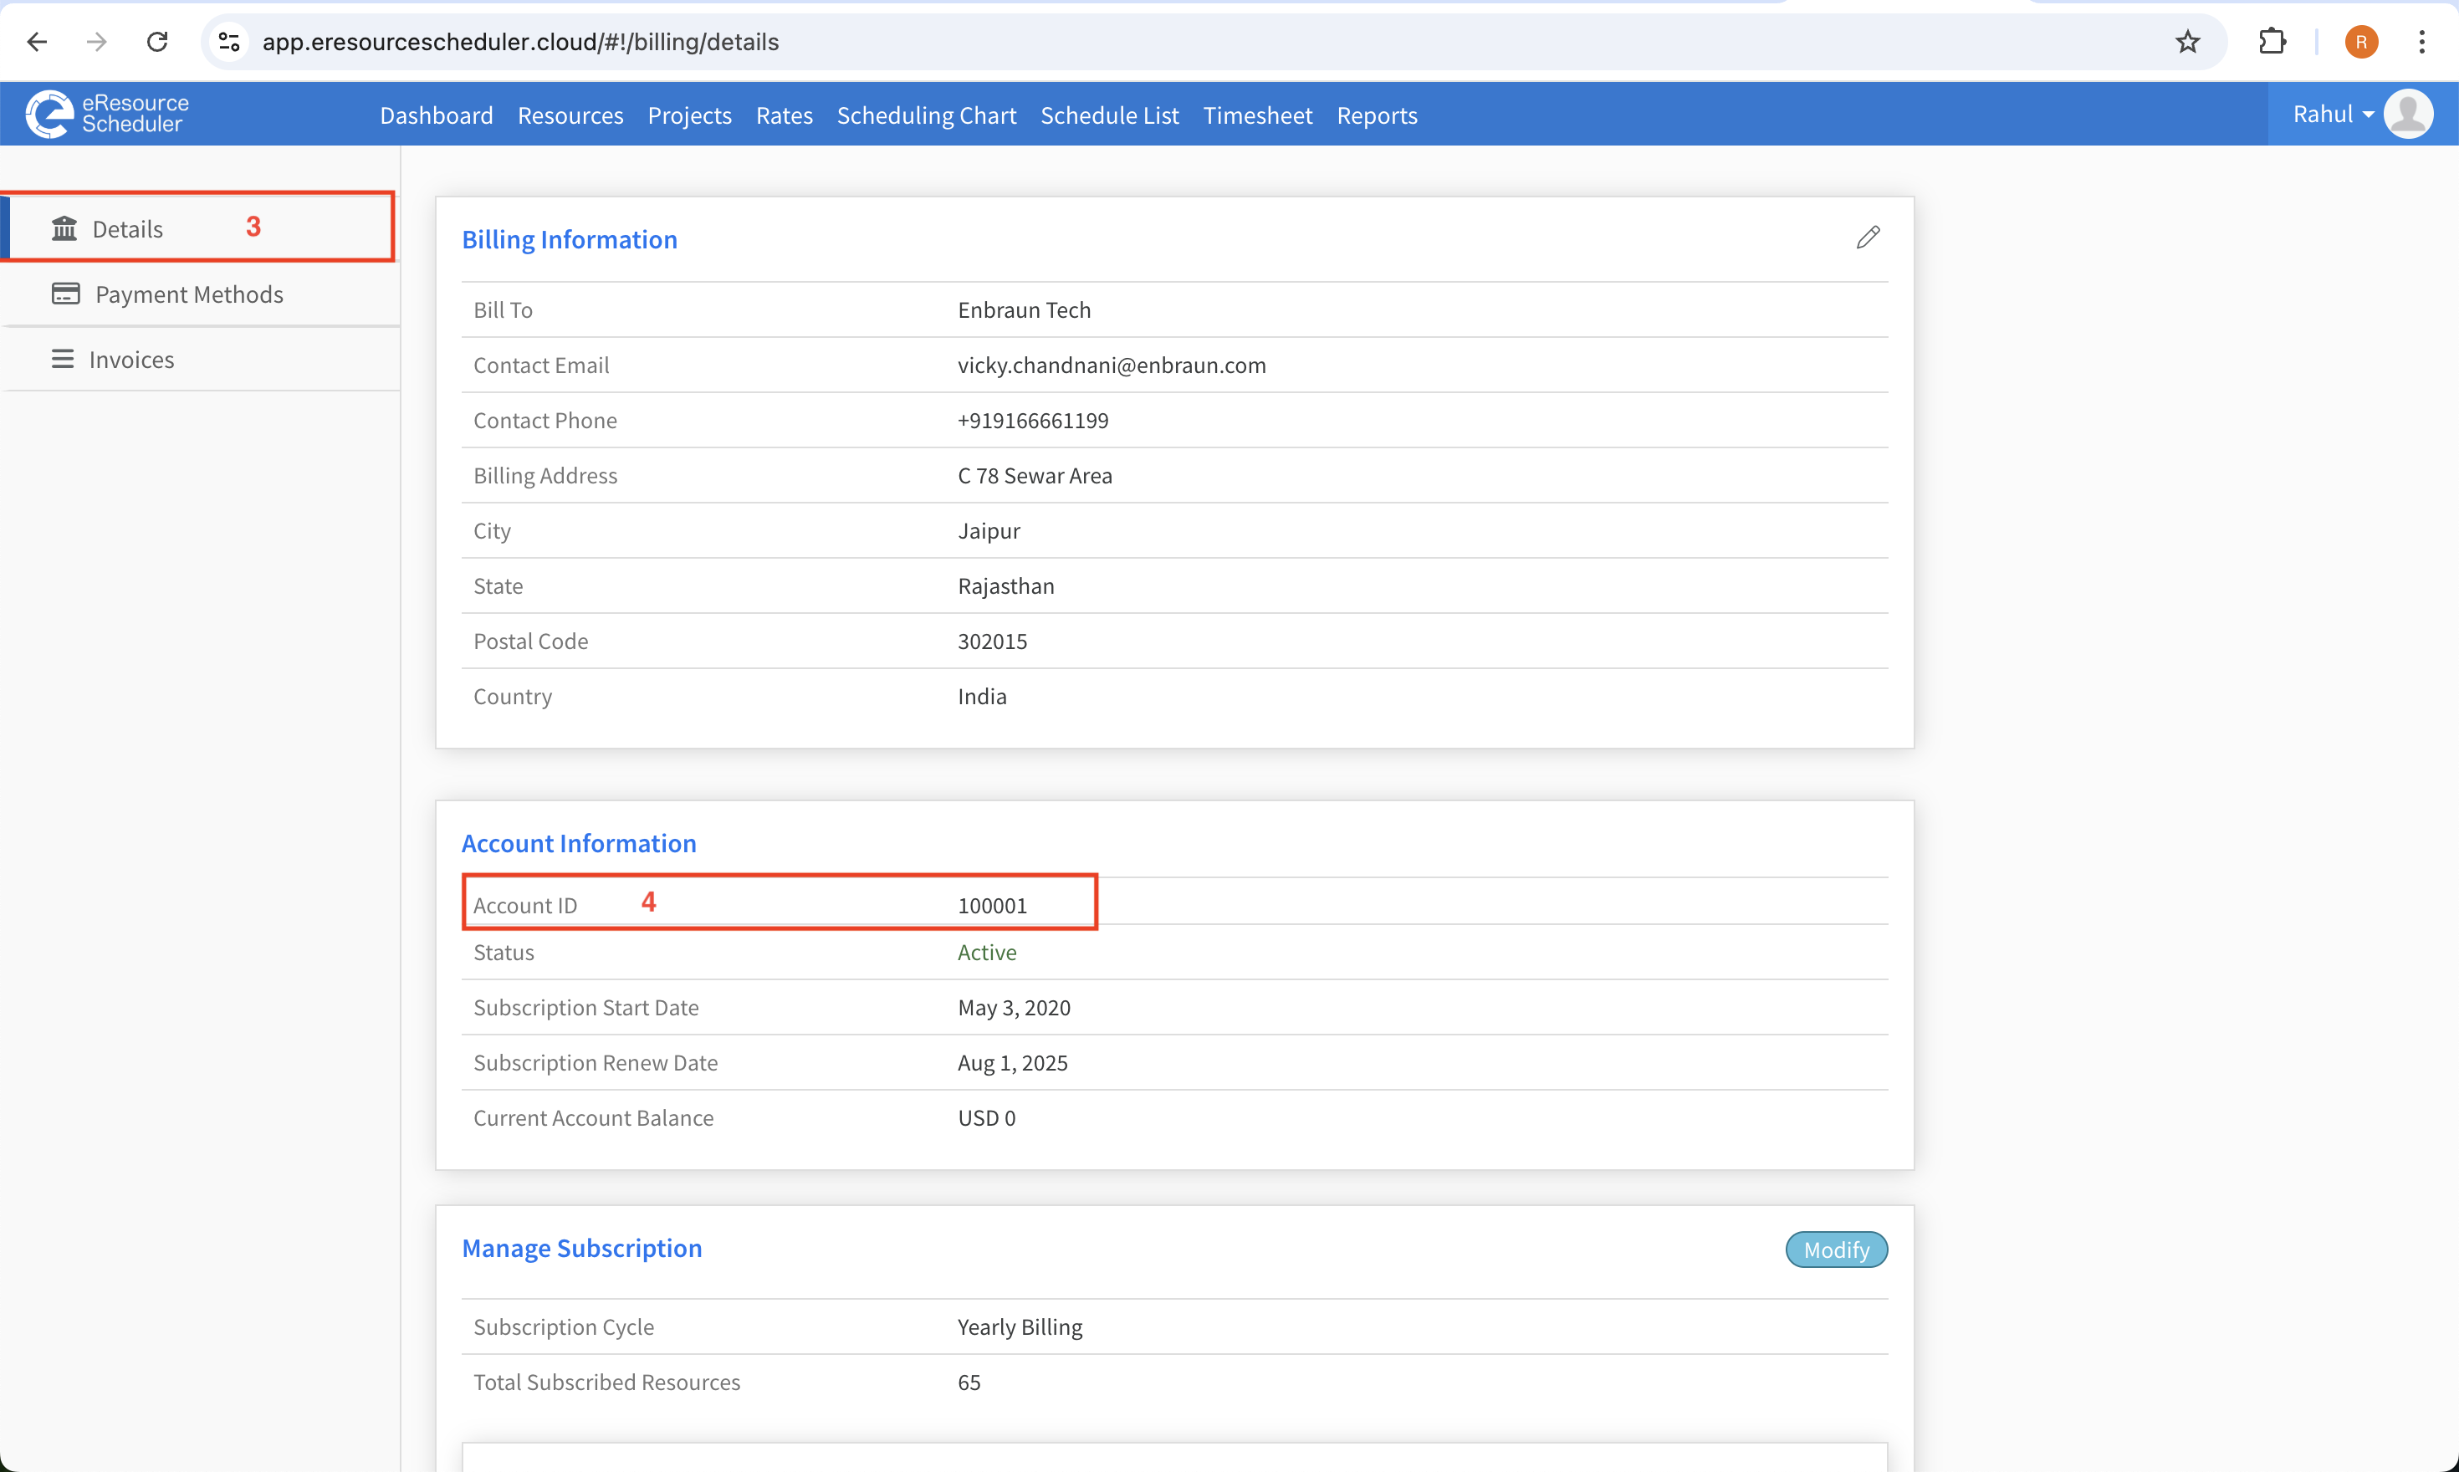The width and height of the screenshot is (2459, 1472).
Task: Open the Scheduling Chart page
Action: 927,115
